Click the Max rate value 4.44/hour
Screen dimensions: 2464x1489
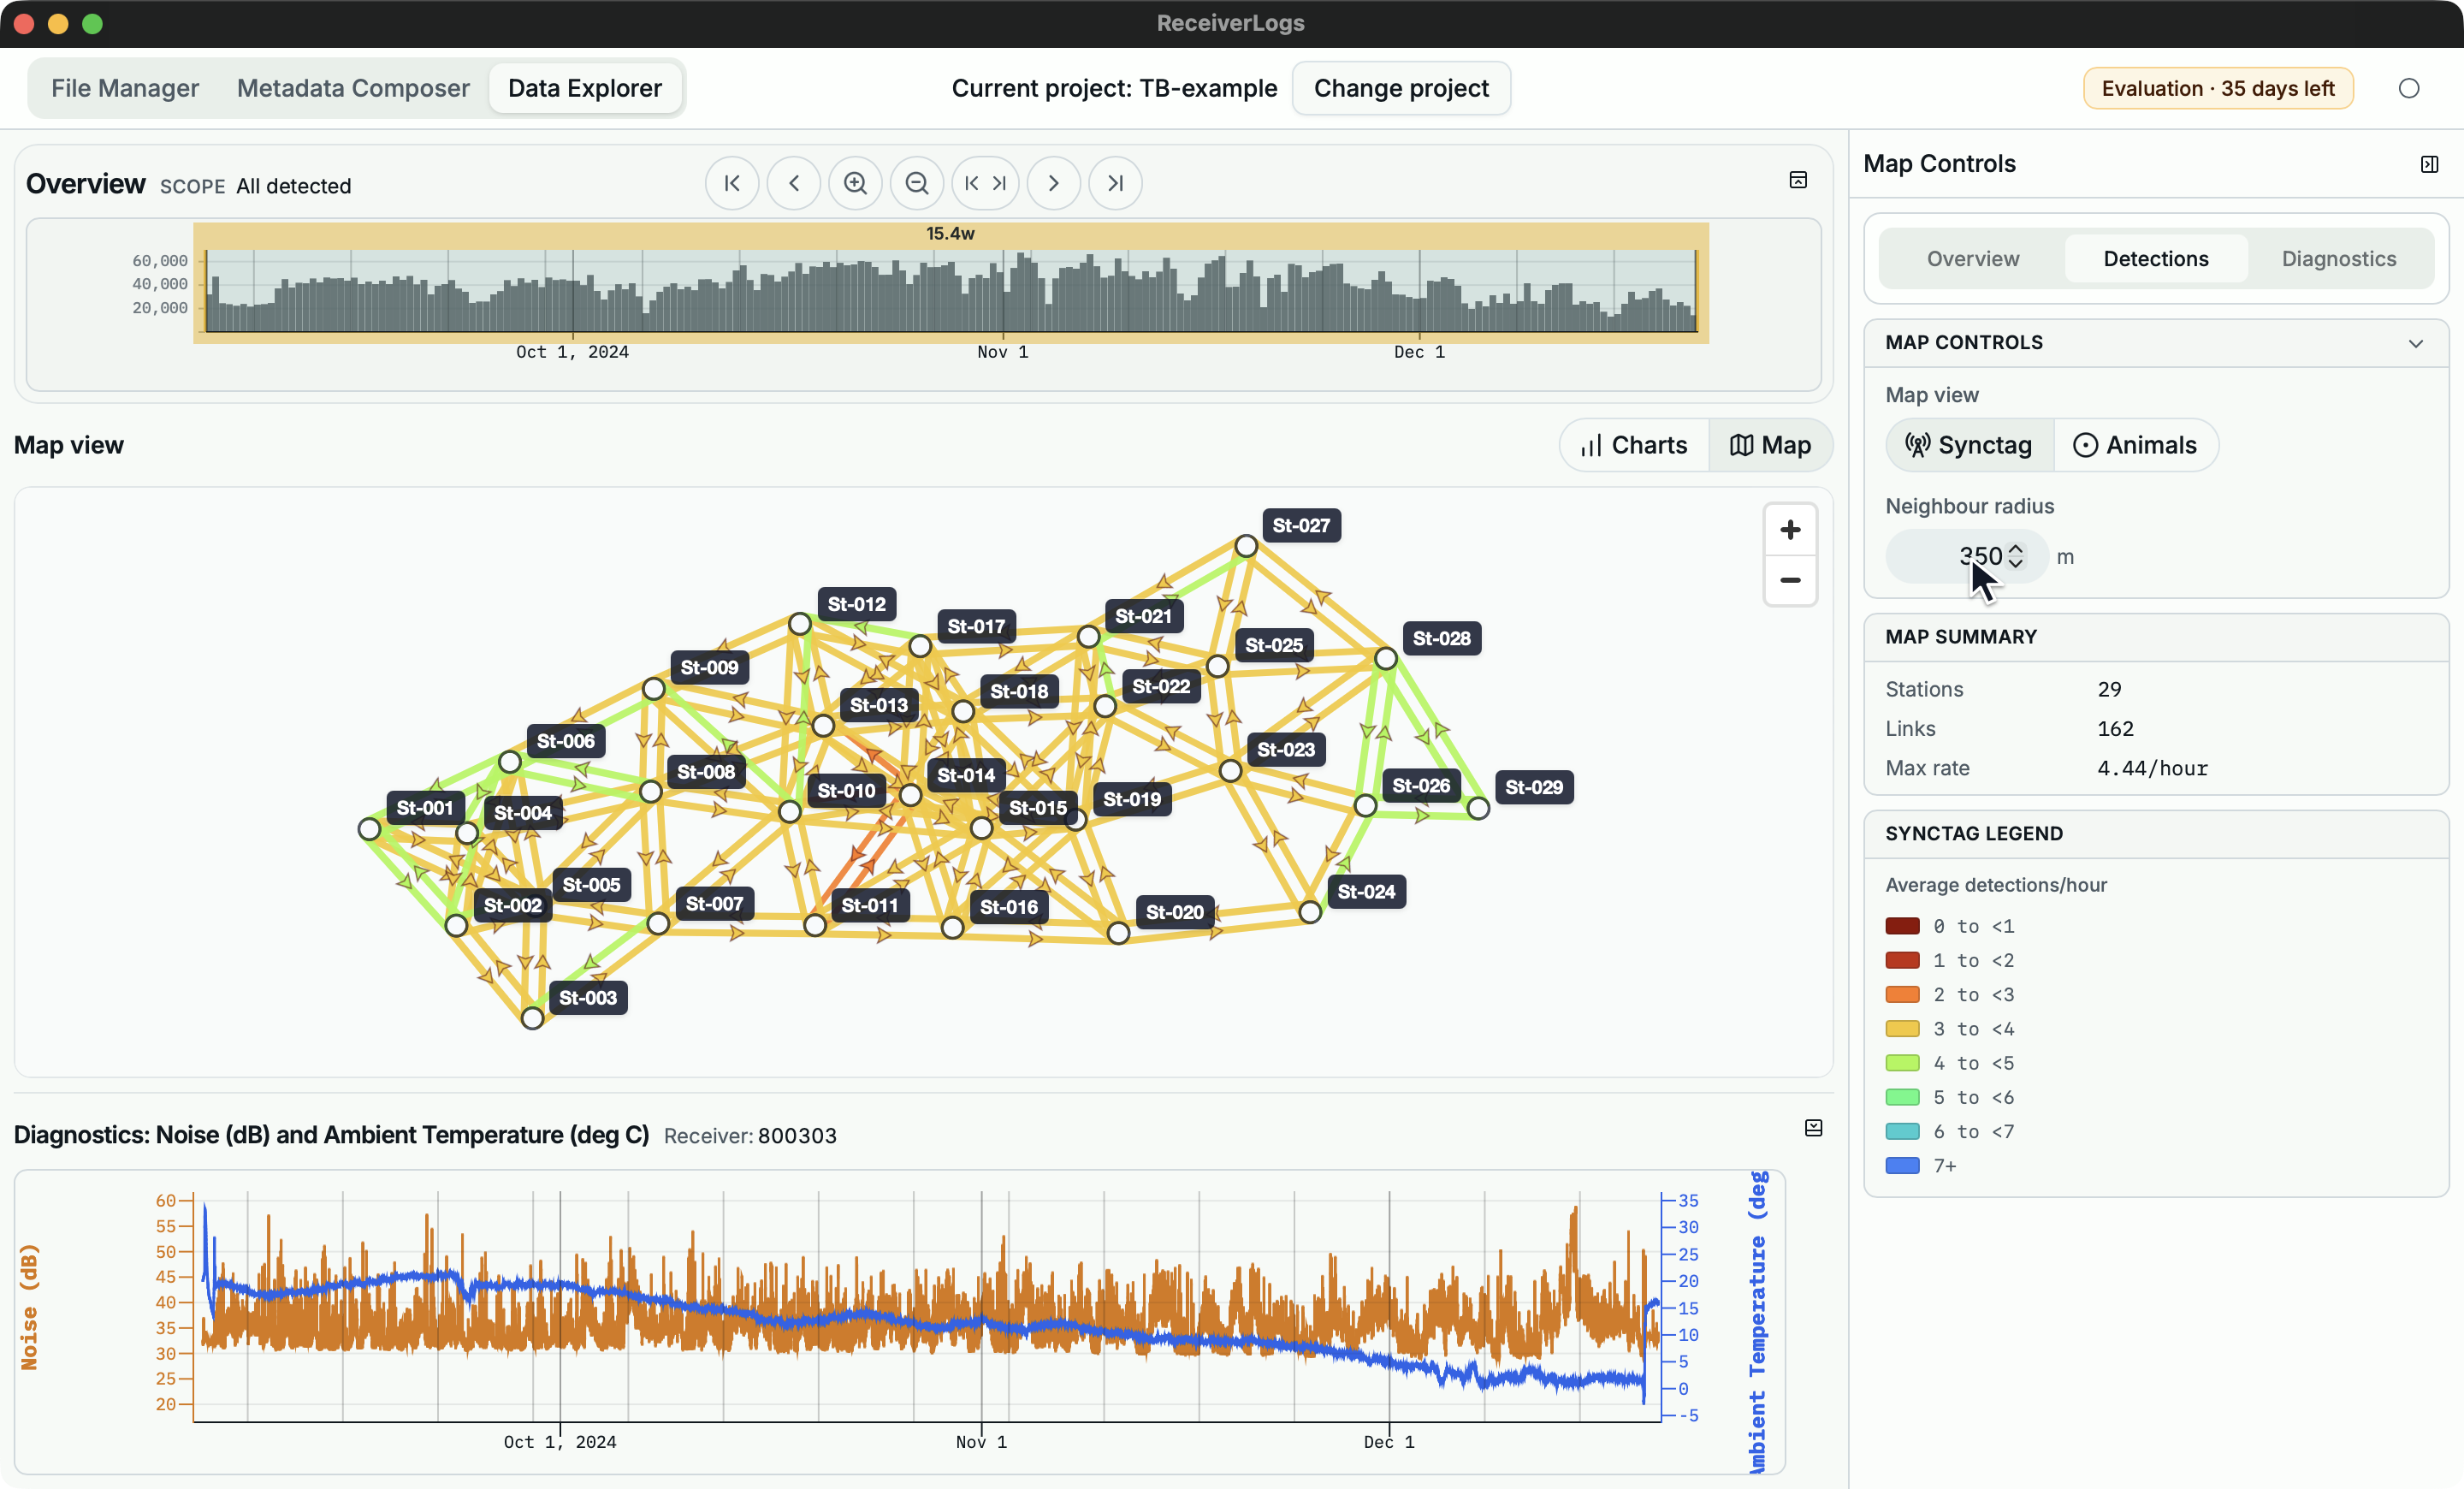pos(2152,769)
